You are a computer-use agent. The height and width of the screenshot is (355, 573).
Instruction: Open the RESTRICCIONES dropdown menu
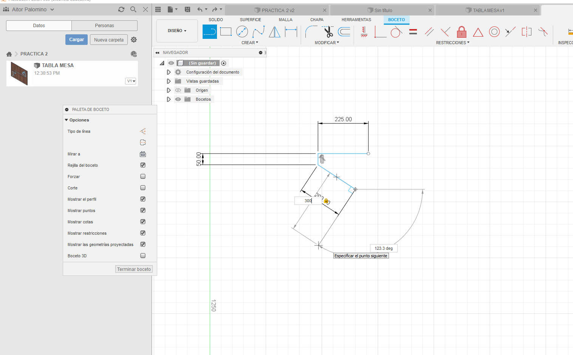[x=453, y=43]
